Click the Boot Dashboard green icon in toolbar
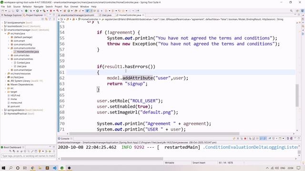 26,11
